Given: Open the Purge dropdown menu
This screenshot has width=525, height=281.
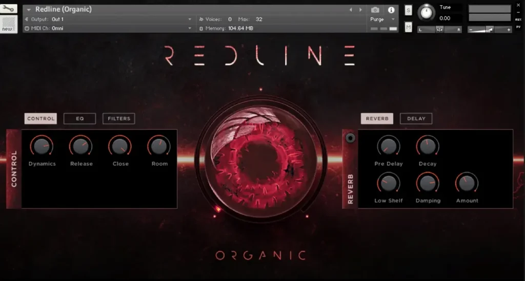Looking at the screenshot, I should pyautogui.click(x=382, y=19).
